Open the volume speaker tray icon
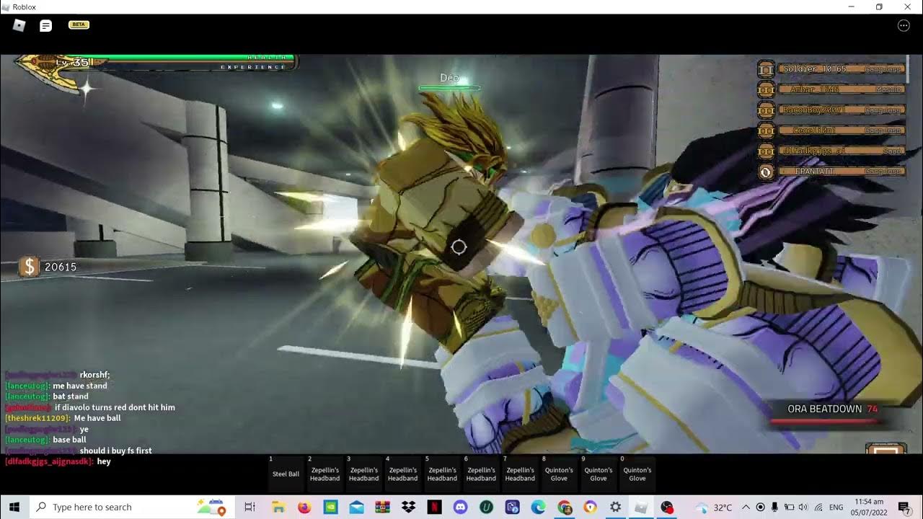 point(803,507)
